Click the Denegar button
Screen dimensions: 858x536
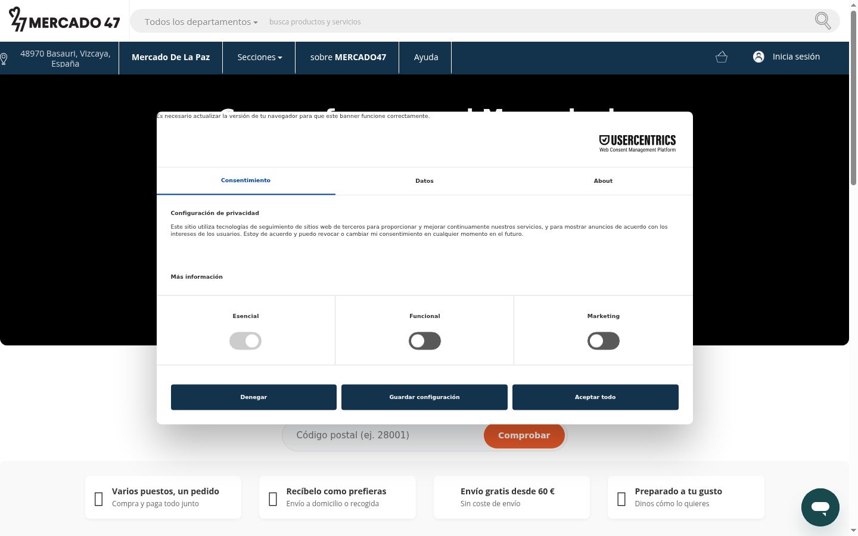tap(254, 397)
